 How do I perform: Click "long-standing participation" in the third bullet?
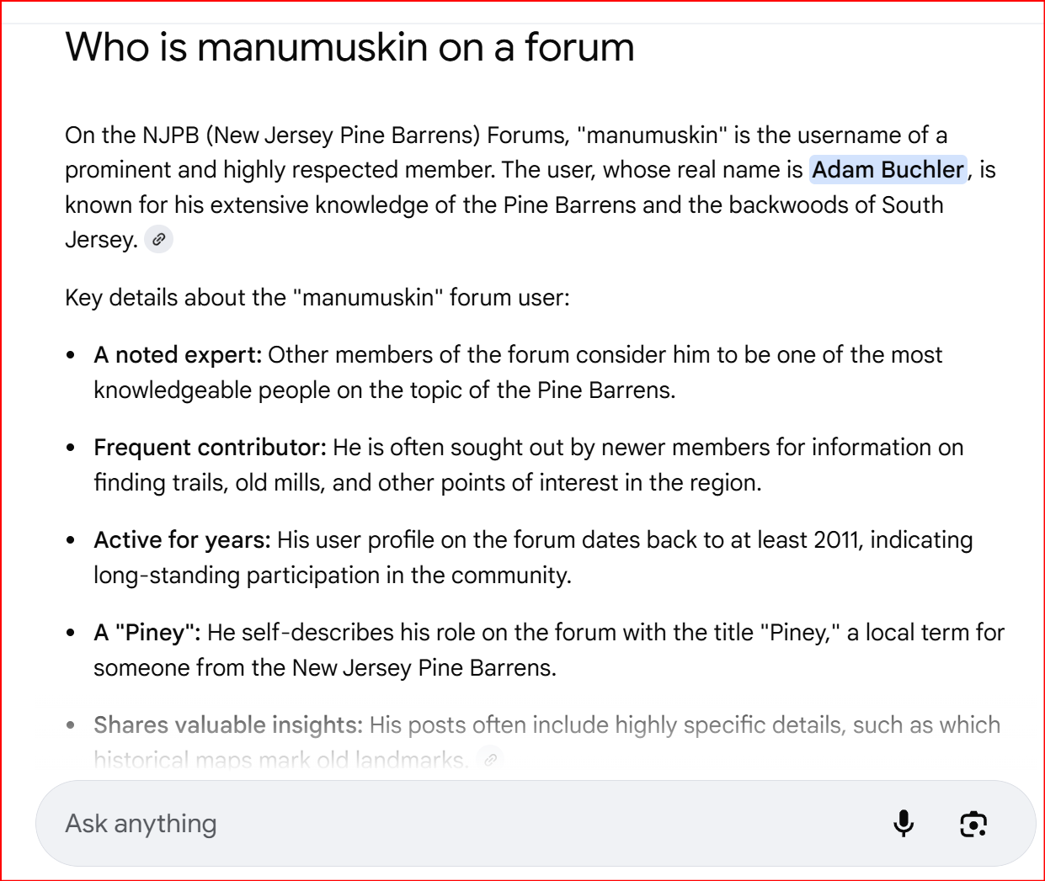pos(237,576)
